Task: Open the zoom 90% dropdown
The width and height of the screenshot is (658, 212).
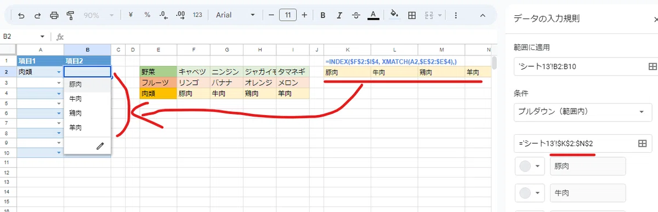Action: pos(98,15)
